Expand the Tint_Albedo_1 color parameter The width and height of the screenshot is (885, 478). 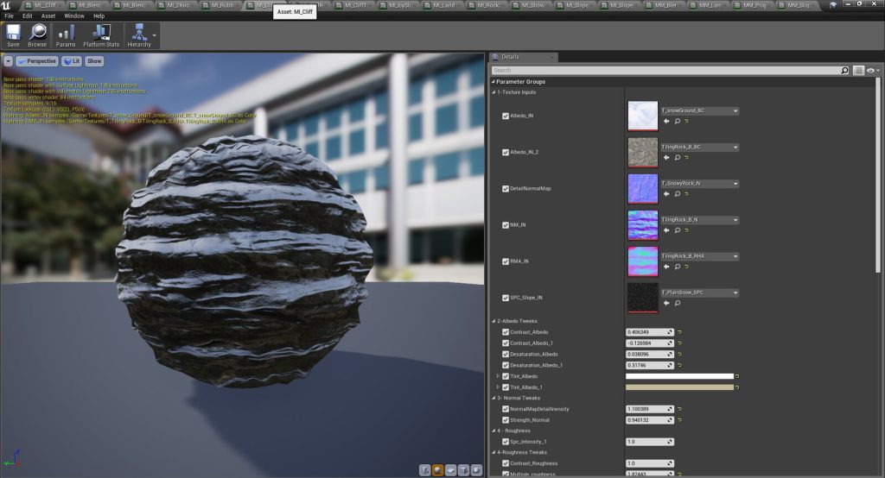[x=496, y=387]
